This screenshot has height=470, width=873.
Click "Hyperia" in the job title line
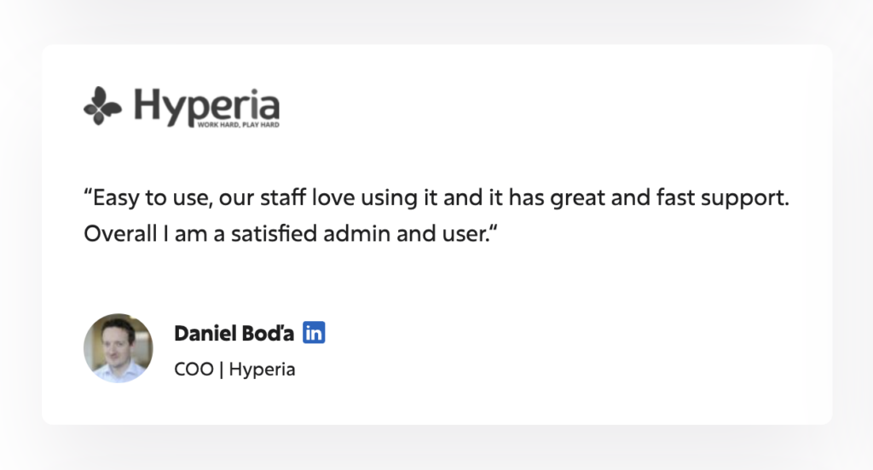[x=262, y=370]
